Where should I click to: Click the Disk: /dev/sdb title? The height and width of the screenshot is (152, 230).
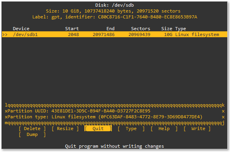tap(115, 5)
